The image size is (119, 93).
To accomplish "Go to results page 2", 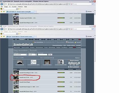I will tap(45, 58).
